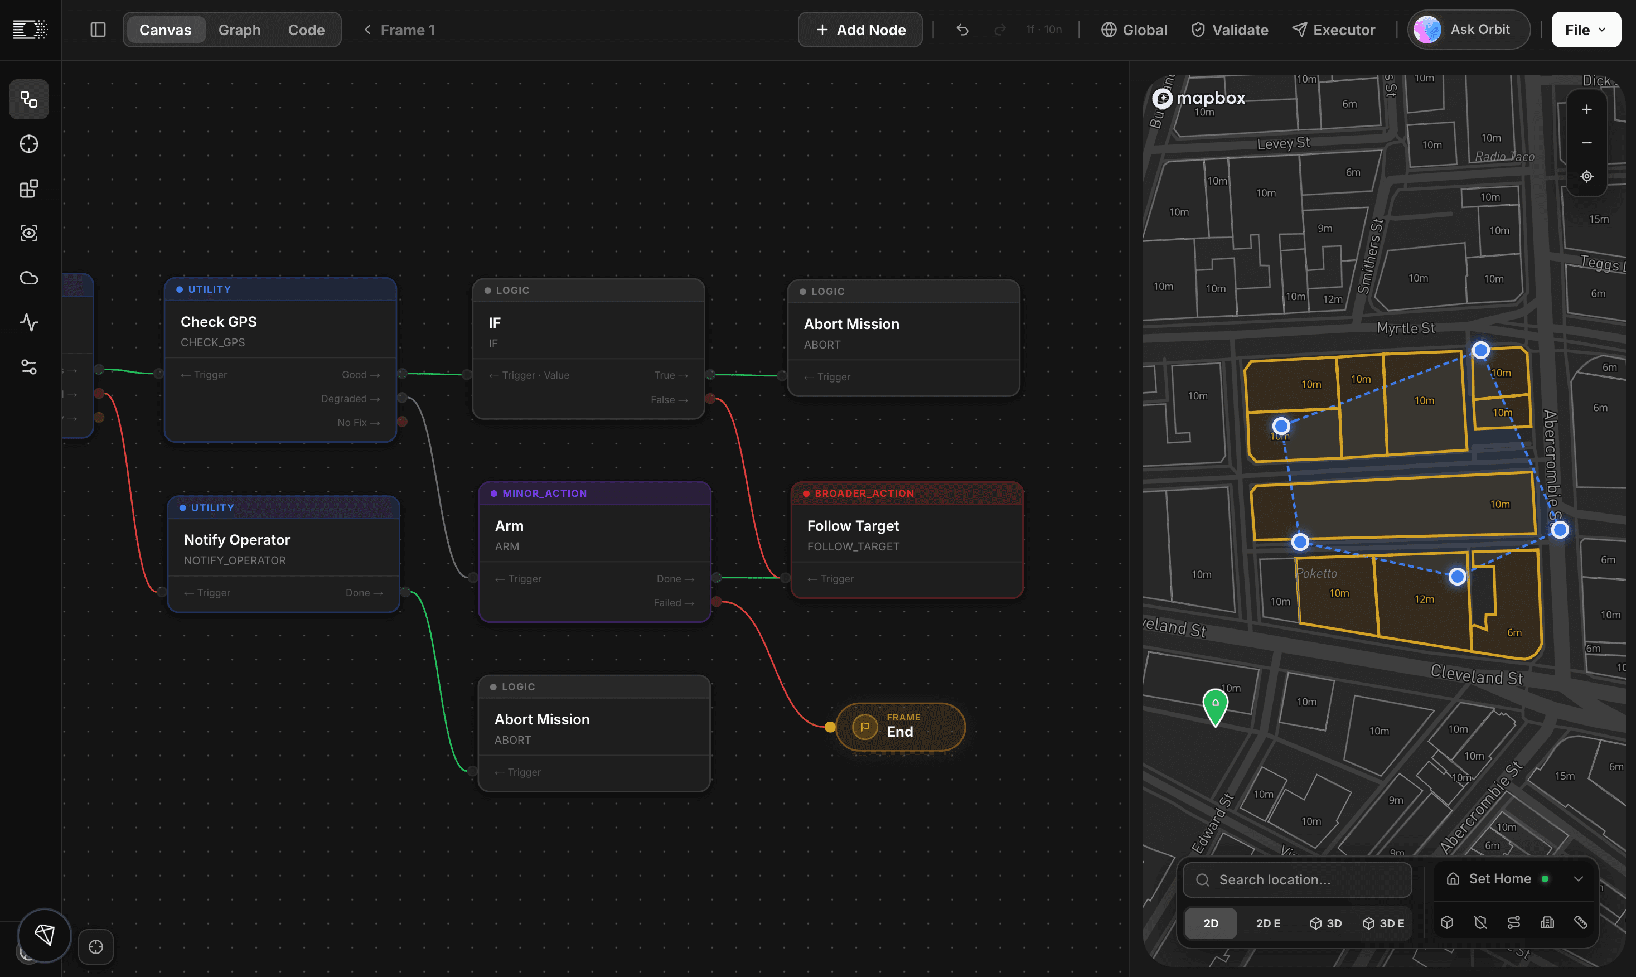Select the Follow Target node

[x=907, y=540]
